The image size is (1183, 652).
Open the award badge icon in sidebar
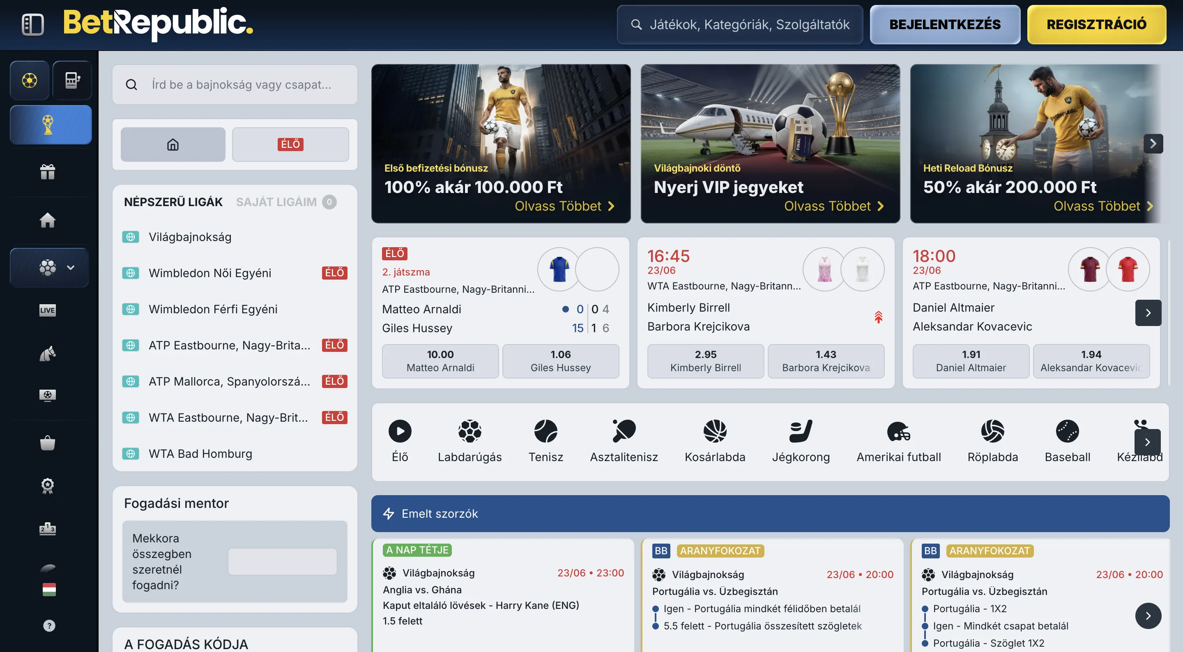(48, 486)
